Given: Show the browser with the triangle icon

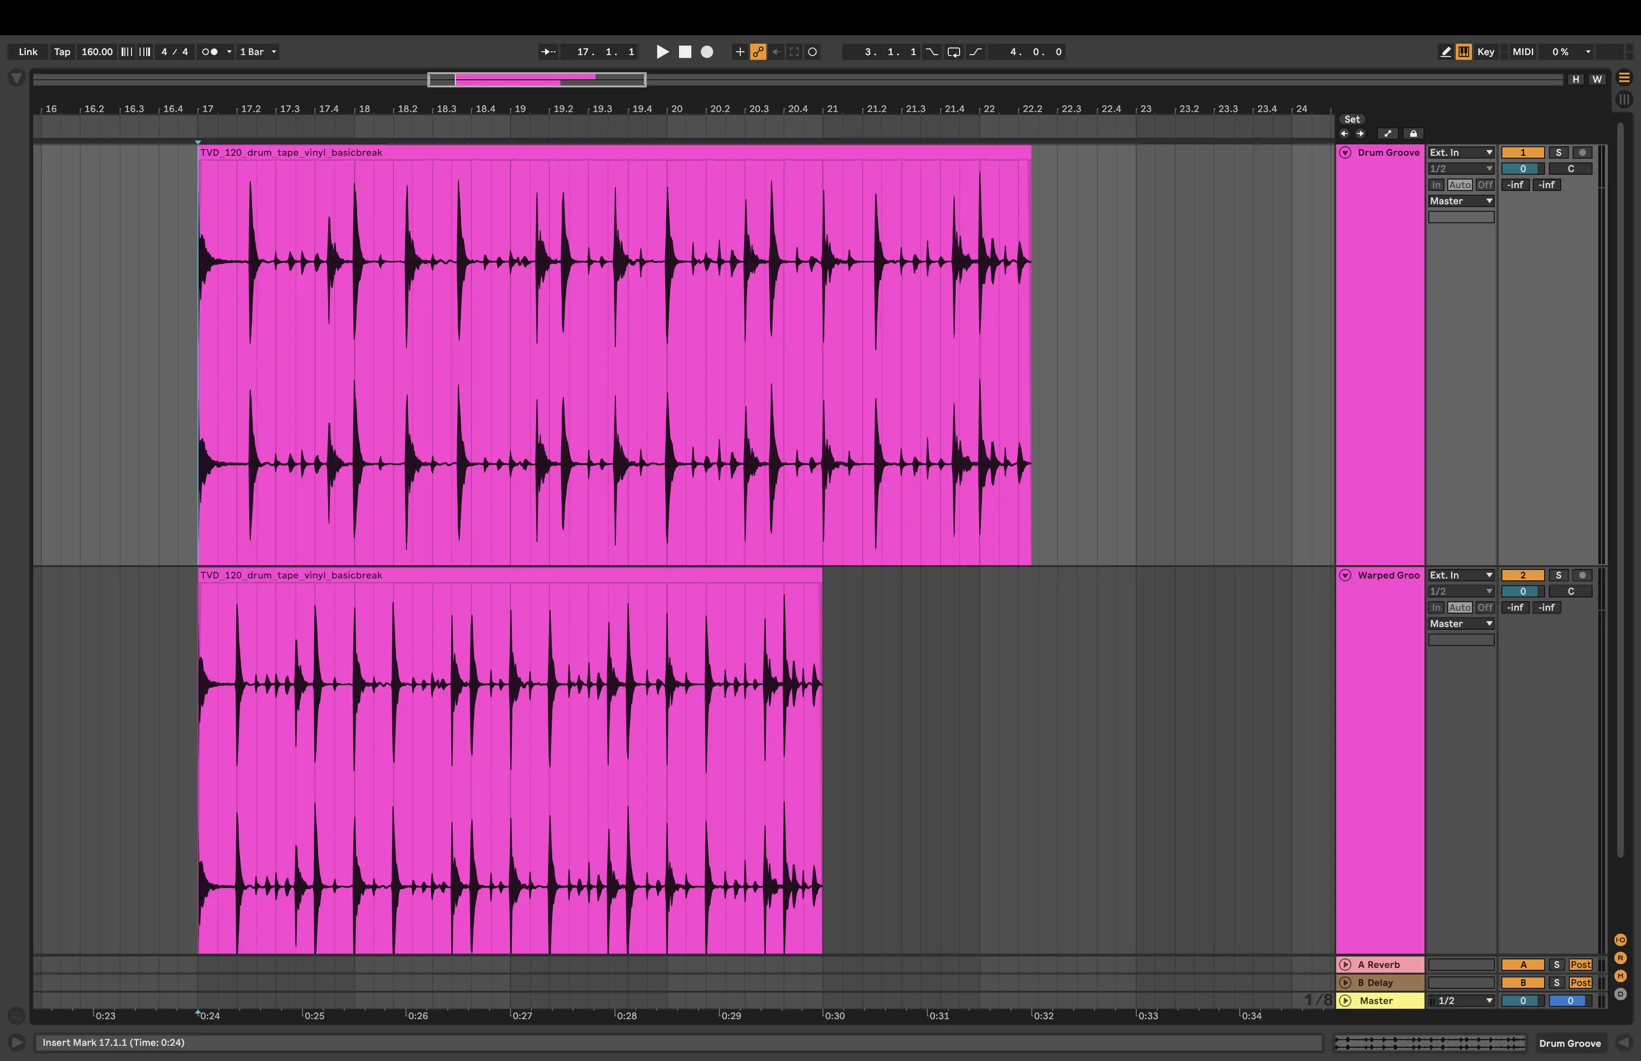Looking at the screenshot, I should click(x=17, y=78).
